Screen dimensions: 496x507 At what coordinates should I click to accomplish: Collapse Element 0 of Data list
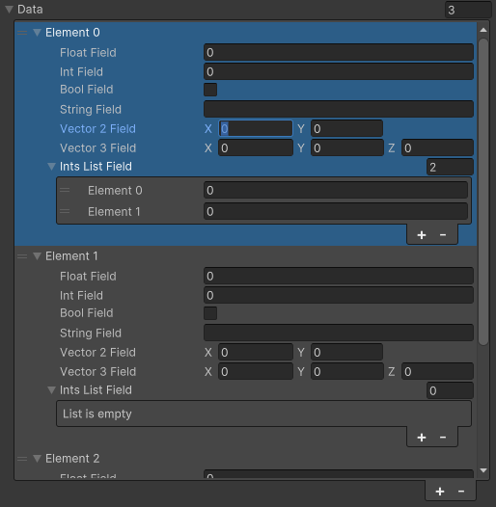[x=38, y=33]
